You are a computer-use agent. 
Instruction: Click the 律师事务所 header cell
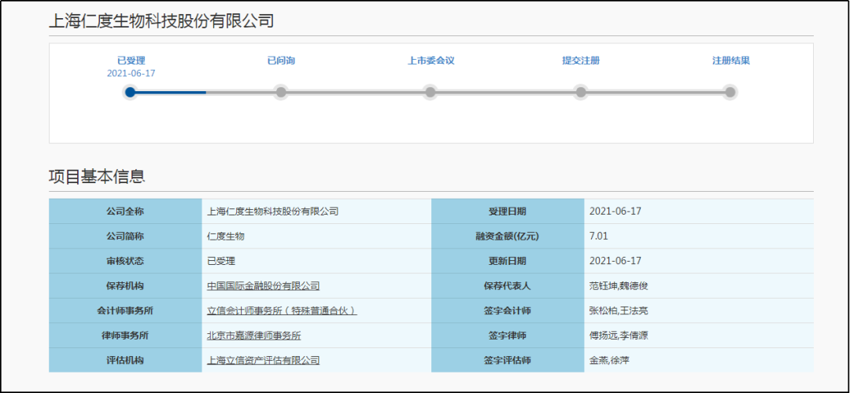point(125,336)
